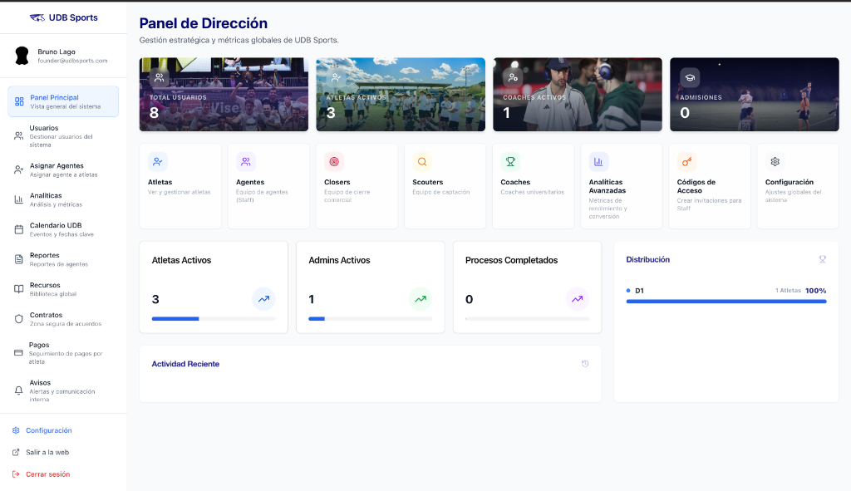
Task: Click the D1 distribution progress bar
Action: coord(726,301)
